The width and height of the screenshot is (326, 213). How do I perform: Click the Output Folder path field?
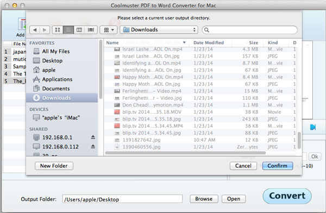[x=122, y=199]
